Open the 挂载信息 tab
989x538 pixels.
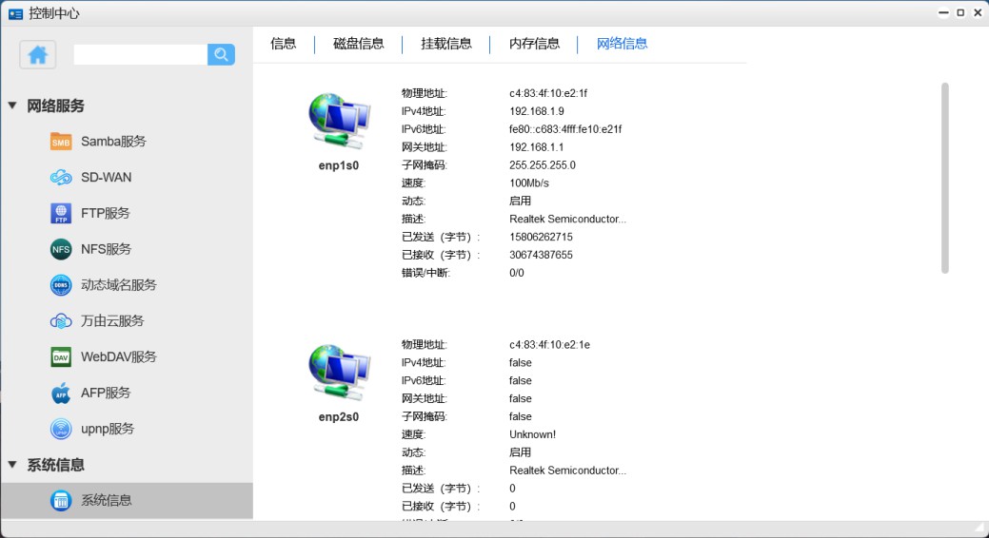[x=446, y=44]
